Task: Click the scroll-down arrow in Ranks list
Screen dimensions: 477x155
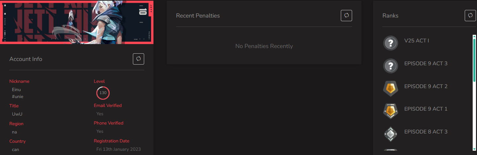Action: (474, 149)
